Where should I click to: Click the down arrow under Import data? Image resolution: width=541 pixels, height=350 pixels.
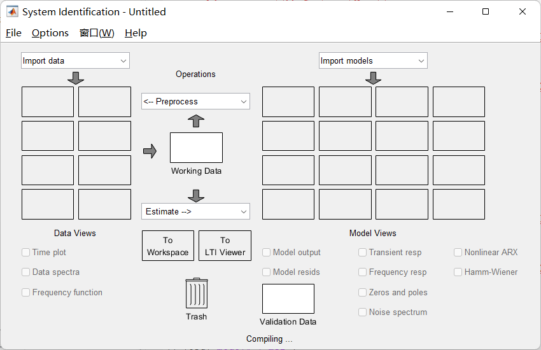click(x=76, y=78)
